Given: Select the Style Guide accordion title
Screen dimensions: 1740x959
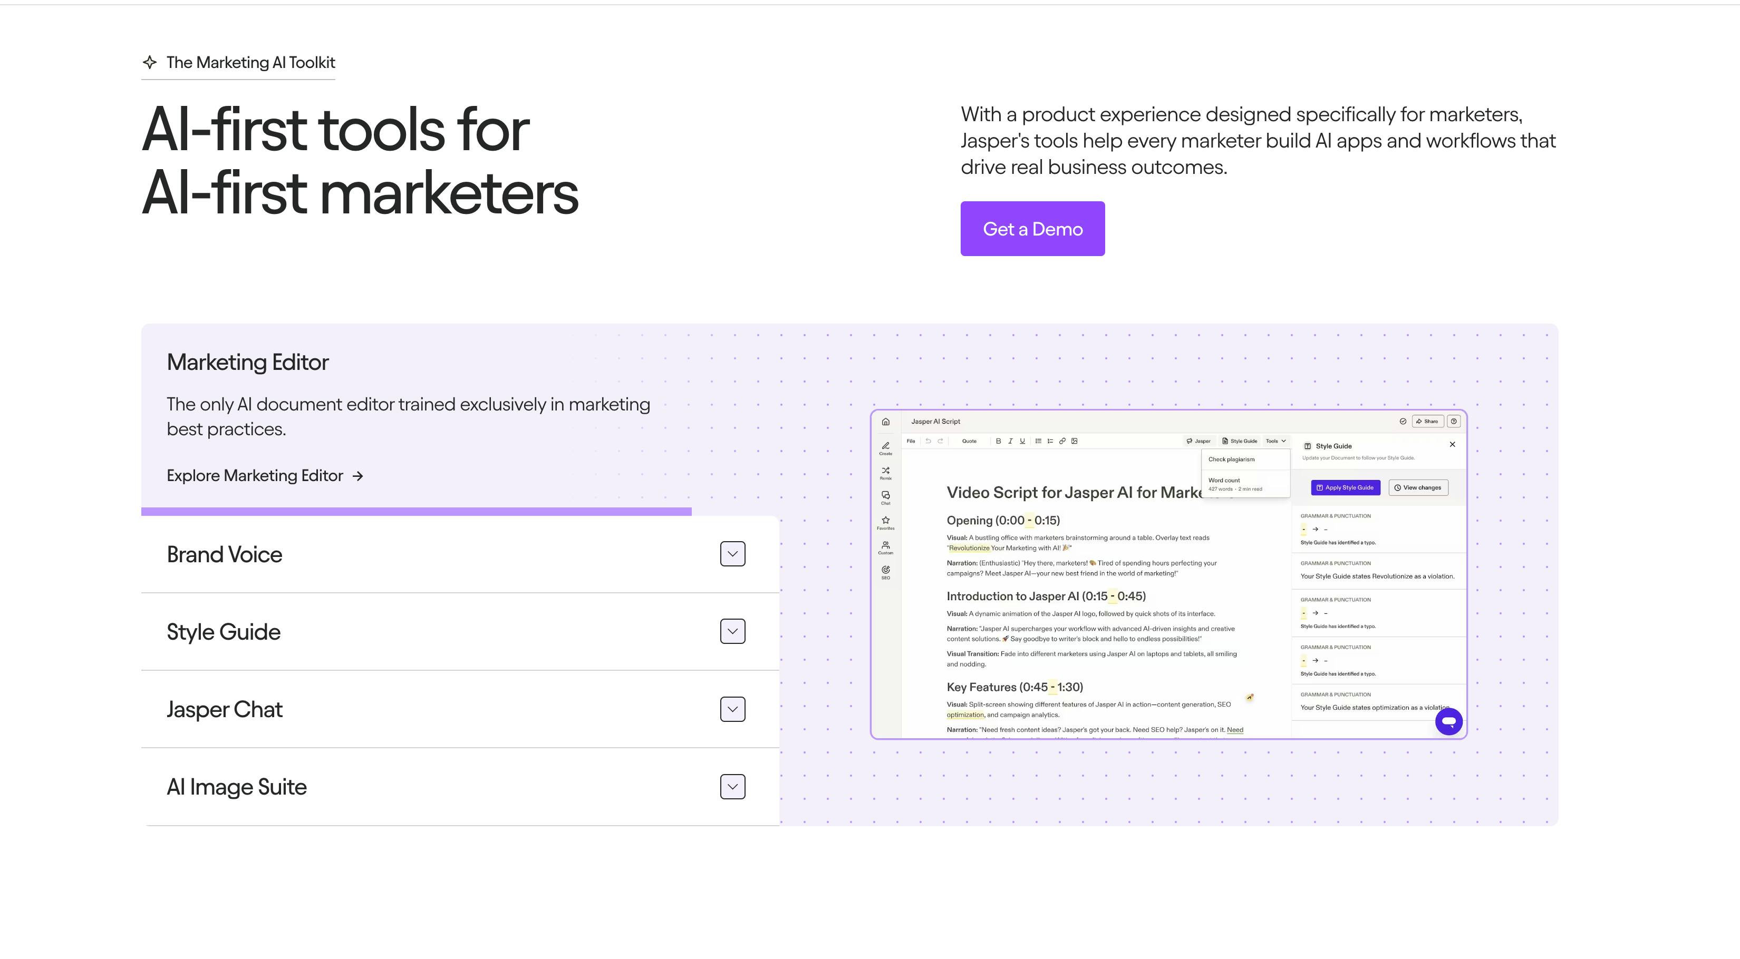Looking at the screenshot, I should 224,632.
